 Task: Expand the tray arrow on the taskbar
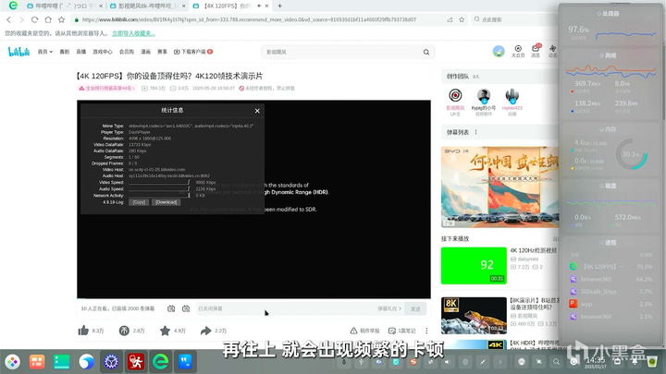pos(500,362)
